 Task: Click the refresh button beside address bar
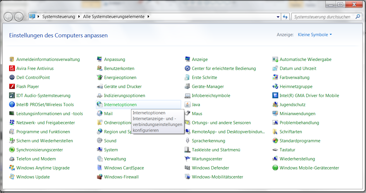pyautogui.click(x=285, y=17)
